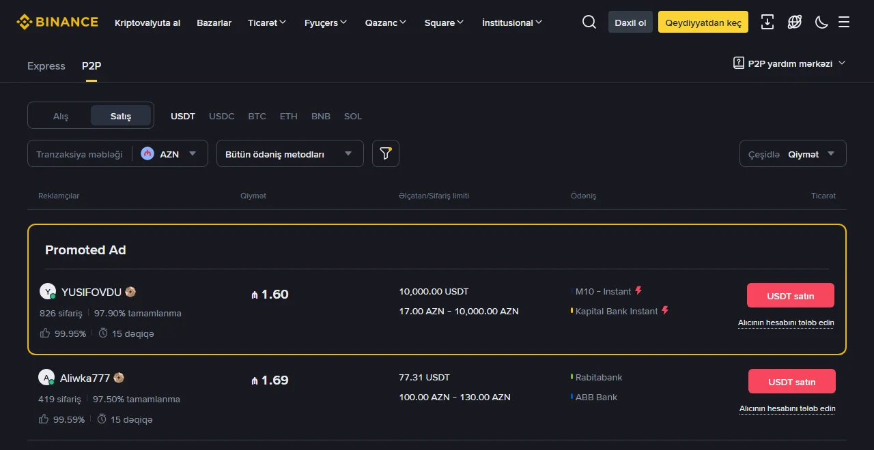
Task: Click lightning icon beside Kapital Bank Instant
Action: point(666,310)
